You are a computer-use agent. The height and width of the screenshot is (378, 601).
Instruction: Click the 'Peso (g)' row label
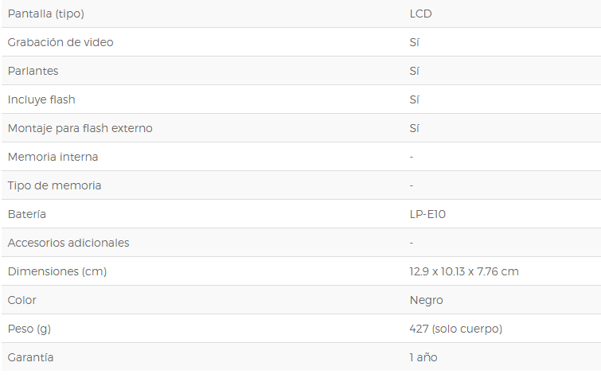tap(29, 329)
